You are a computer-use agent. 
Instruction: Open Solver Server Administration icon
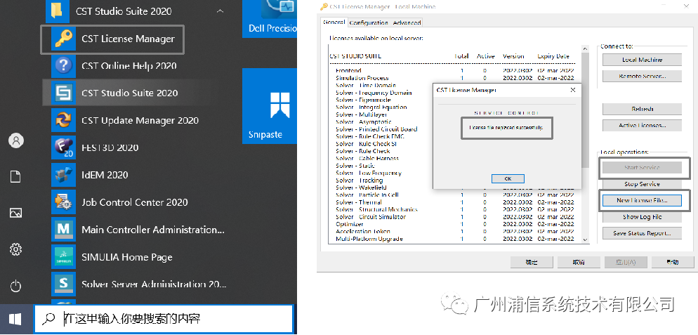[63, 284]
